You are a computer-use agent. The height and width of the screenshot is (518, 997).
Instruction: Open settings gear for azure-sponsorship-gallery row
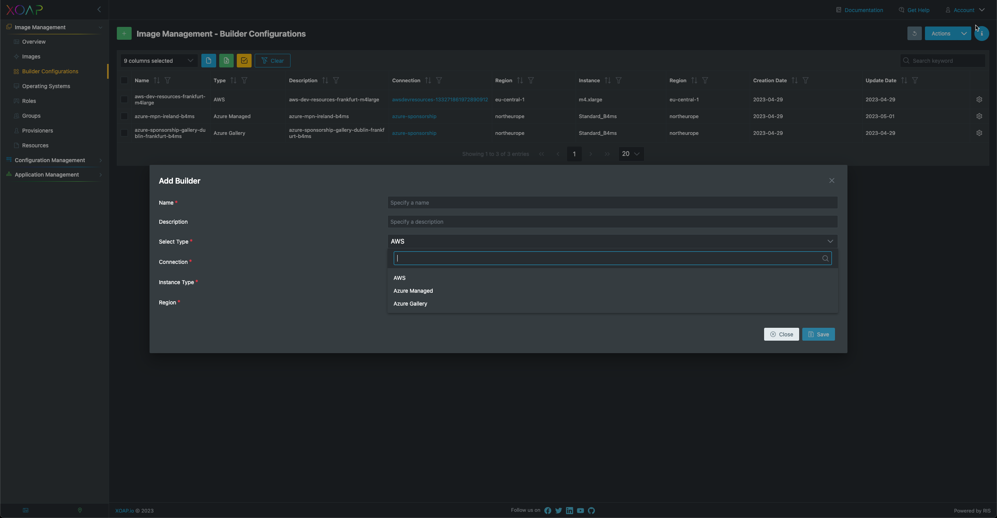click(979, 133)
